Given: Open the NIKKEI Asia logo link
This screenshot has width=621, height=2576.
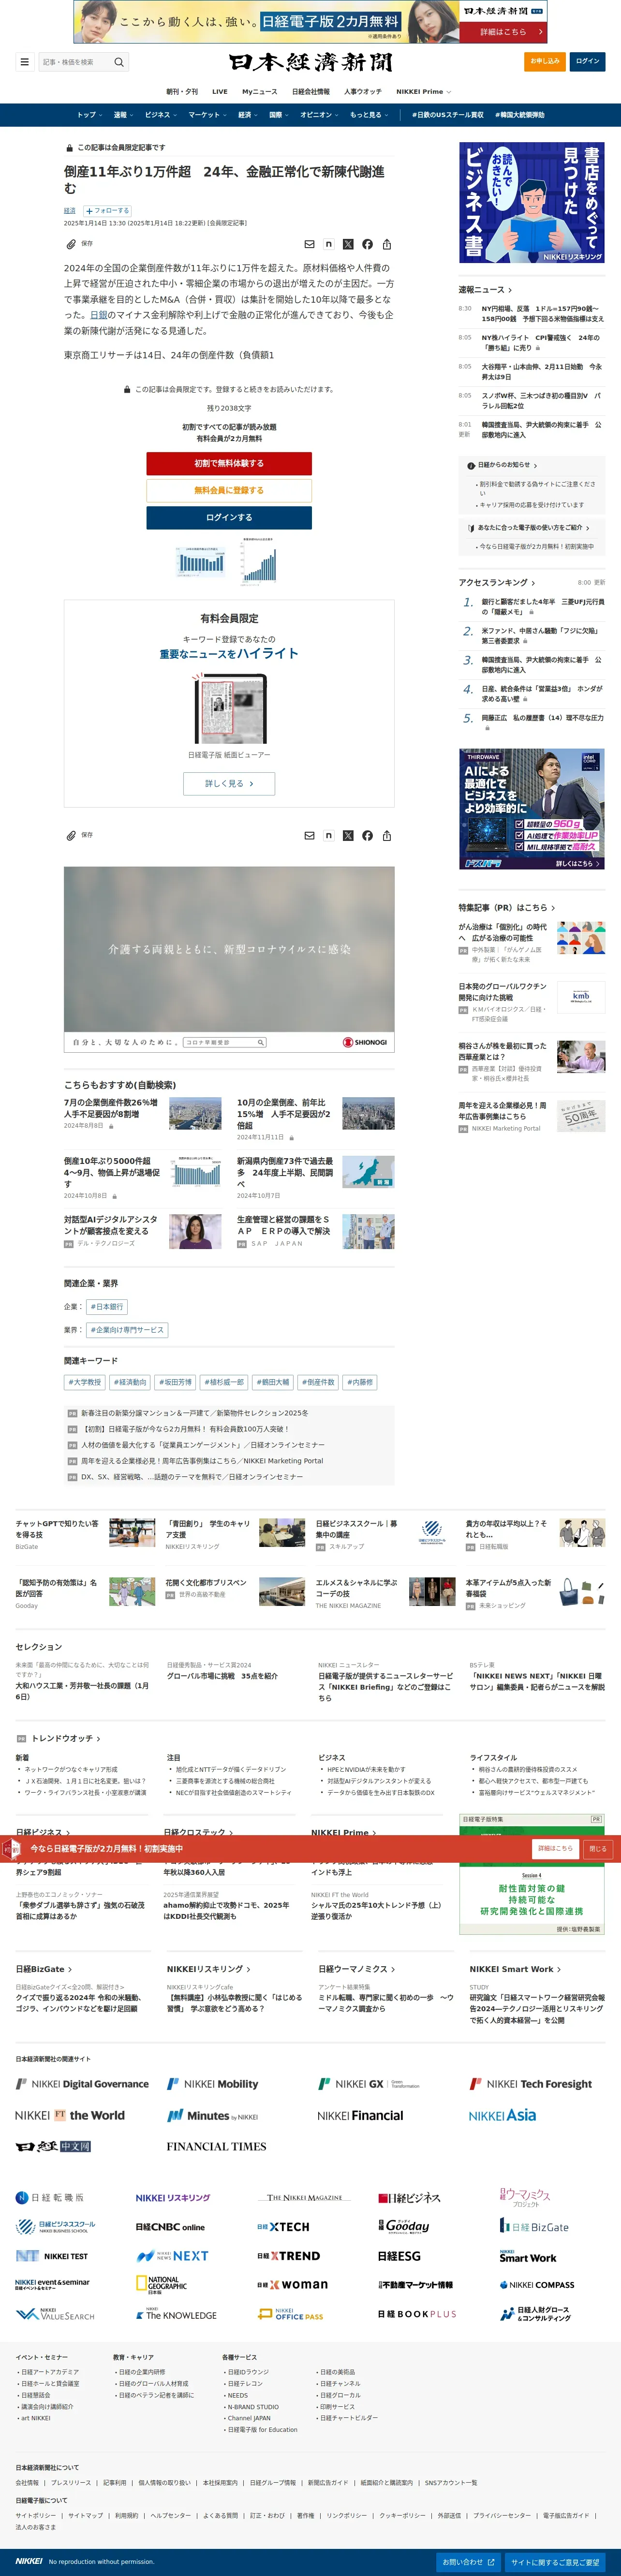Looking at the screenshot, I should click(502, 2115).
